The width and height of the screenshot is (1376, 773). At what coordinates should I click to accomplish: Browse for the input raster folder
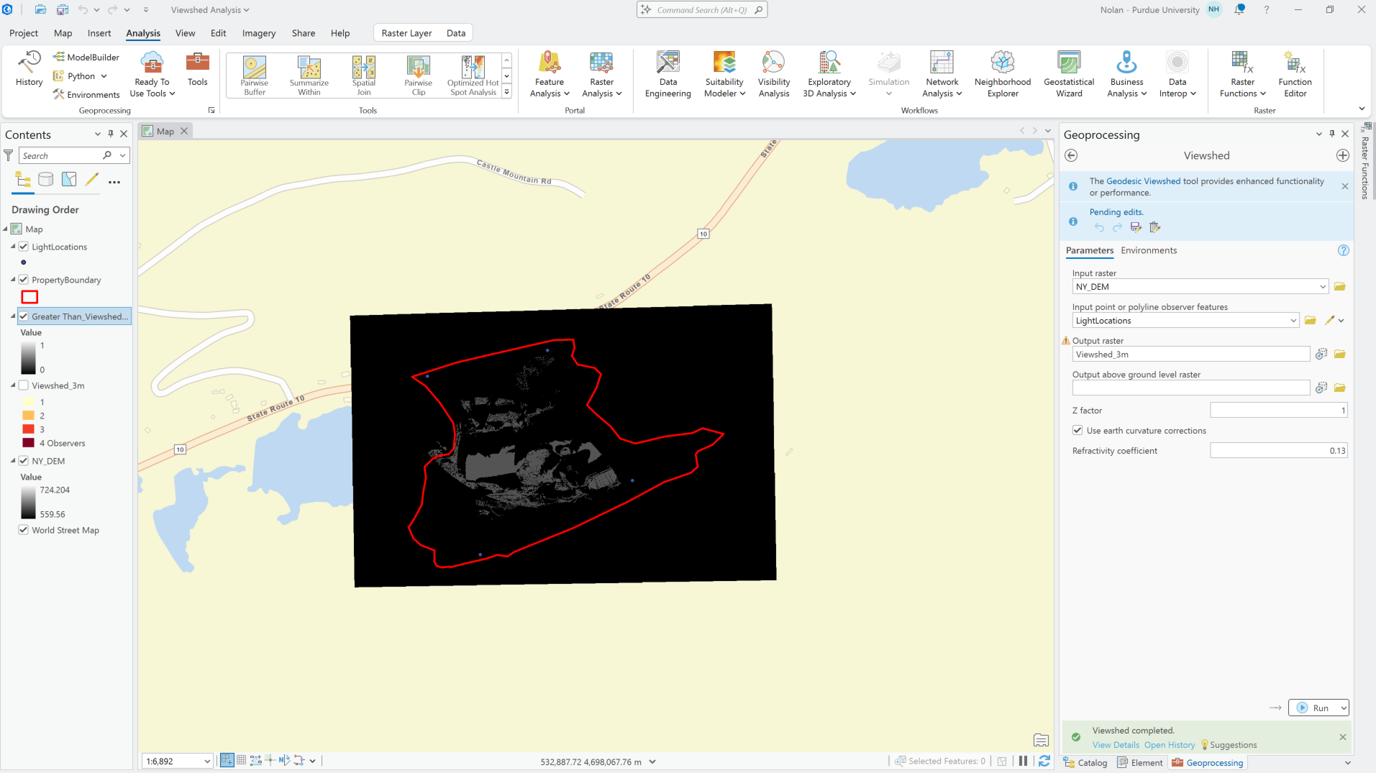click(1339, 286)
